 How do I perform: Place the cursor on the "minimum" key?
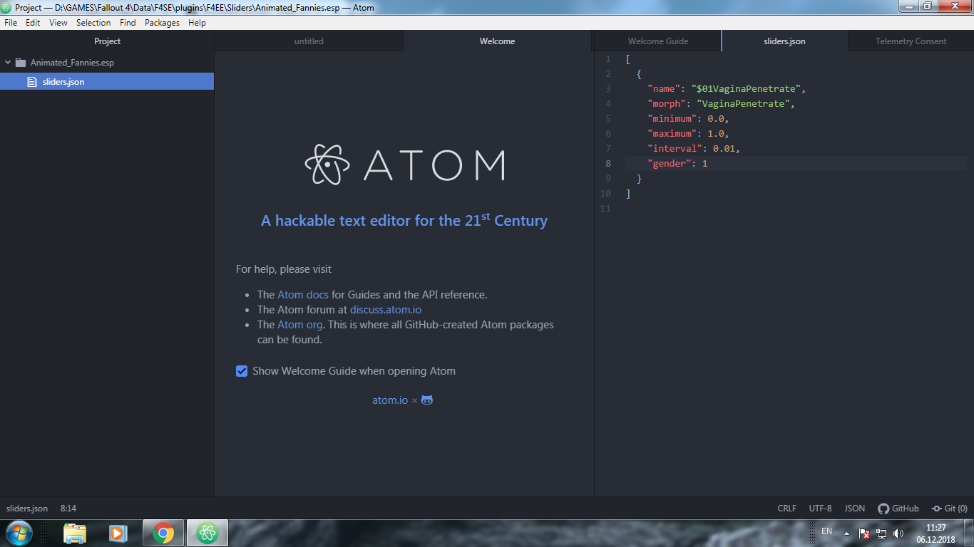[x=672, y=119]
